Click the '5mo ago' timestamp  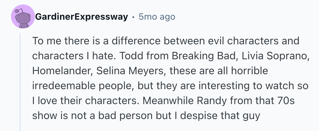point(157,17)
